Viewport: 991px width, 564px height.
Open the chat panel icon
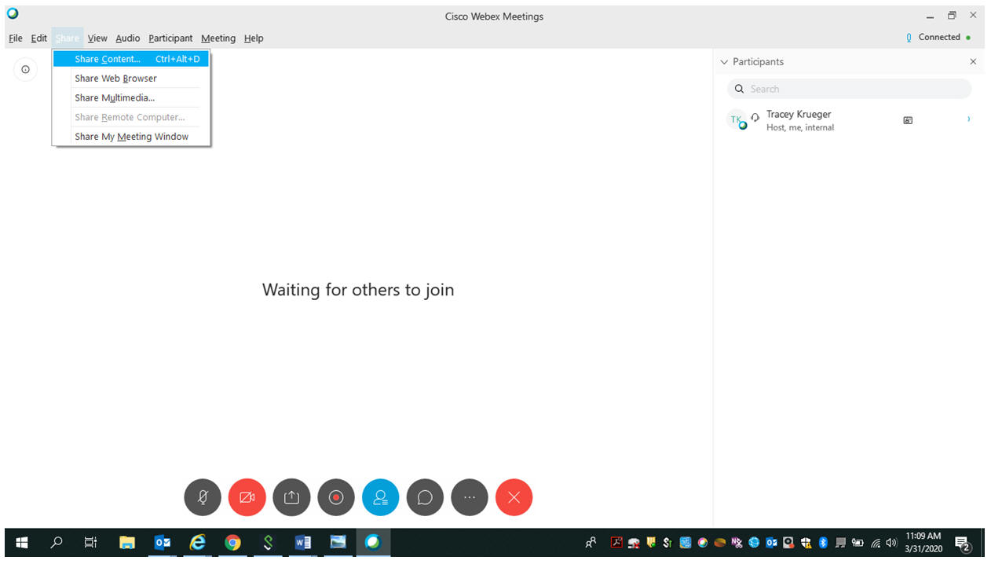(x=425, y=497)
